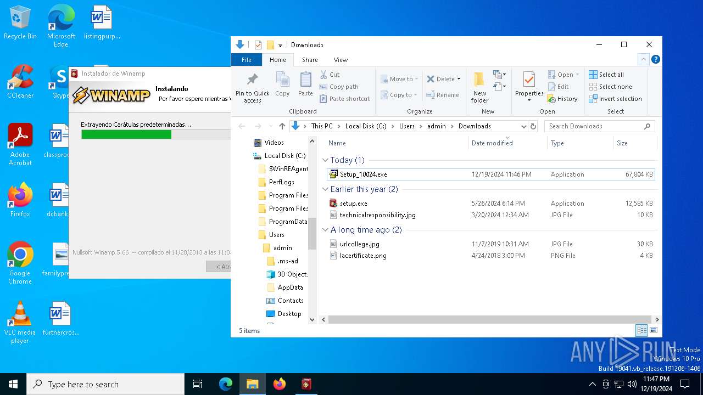The width and height of the screenshot is (703, 395).
Task: Click Invert selection
Action: coord(615,99)
